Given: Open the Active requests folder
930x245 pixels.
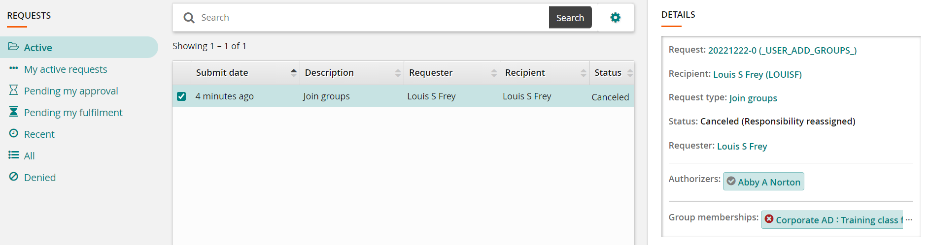Looking at the screenshot, I should (x=37, y=48).
